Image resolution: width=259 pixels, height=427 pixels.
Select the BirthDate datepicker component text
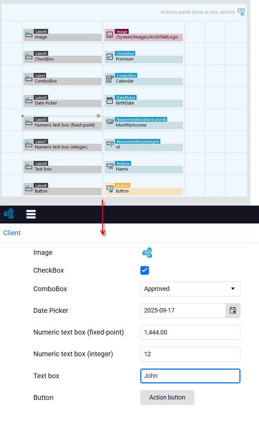125,103
